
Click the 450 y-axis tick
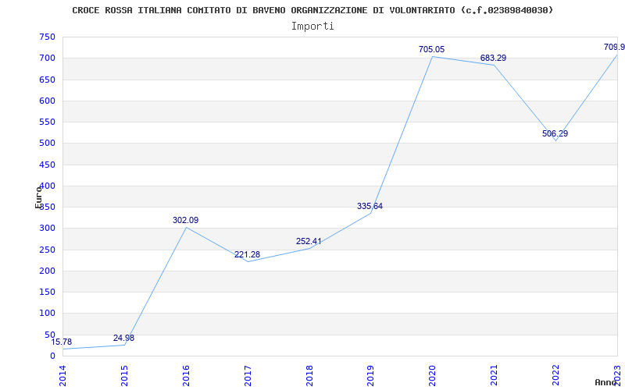pos(47,165)
